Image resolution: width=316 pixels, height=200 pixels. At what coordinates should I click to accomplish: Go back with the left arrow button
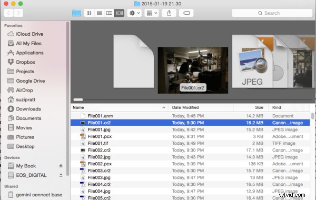(x=8, y=13)
